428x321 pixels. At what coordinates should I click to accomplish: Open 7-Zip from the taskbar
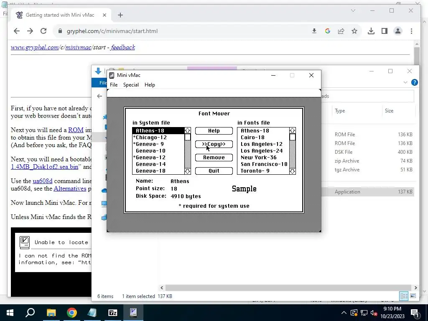[113, 313]
